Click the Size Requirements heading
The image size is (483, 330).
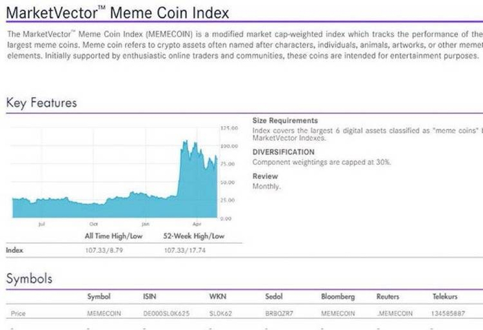coord(285,121)
